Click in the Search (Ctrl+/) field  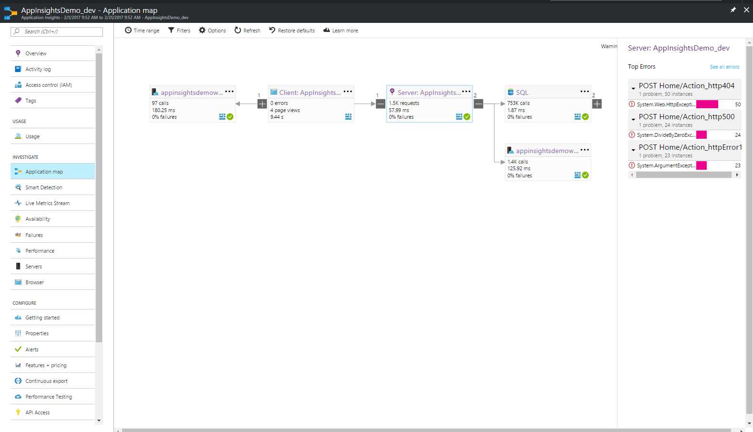point(57,31)
